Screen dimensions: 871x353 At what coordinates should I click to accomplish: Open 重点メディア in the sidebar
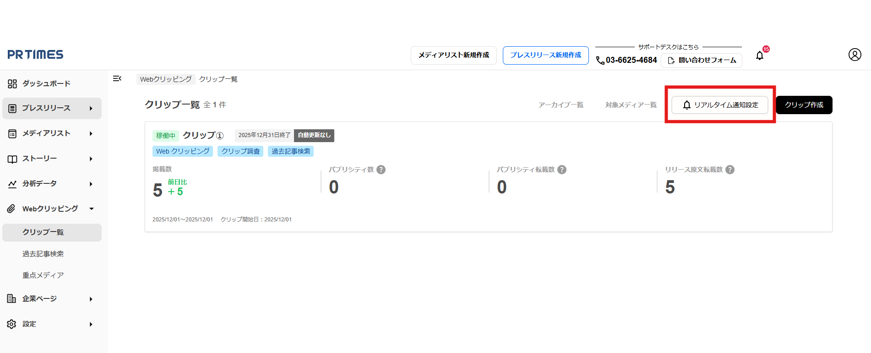(x=43, y=276)
